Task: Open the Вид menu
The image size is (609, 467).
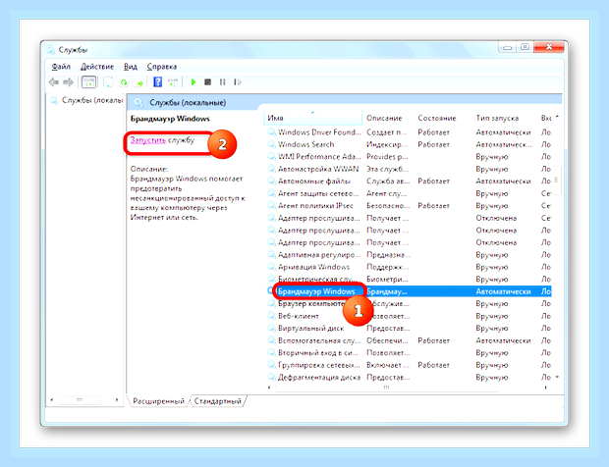Action: [x=131, y=67]
